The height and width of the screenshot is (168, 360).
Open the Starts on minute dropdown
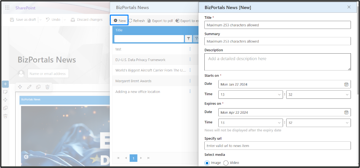pyautogui.click(x=318, y=95)
